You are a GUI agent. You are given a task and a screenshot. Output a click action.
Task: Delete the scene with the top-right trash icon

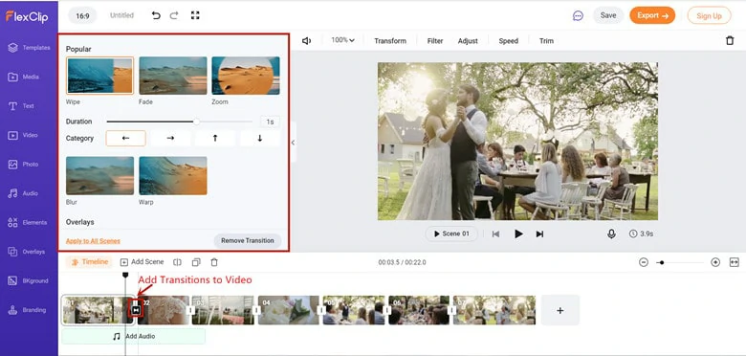pyautogui.click(x=730, y=41)
